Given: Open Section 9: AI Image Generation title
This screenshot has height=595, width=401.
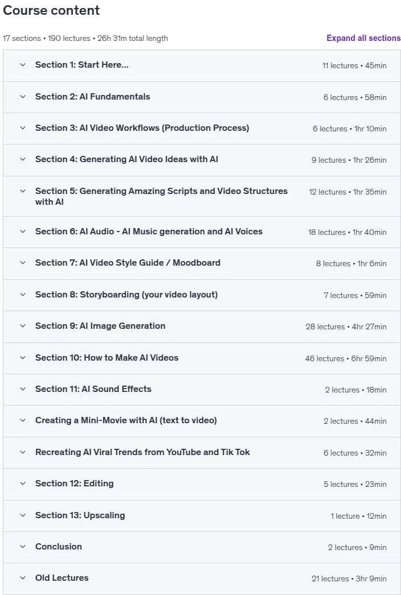Looking at the screenshot, I should (100, 325).
